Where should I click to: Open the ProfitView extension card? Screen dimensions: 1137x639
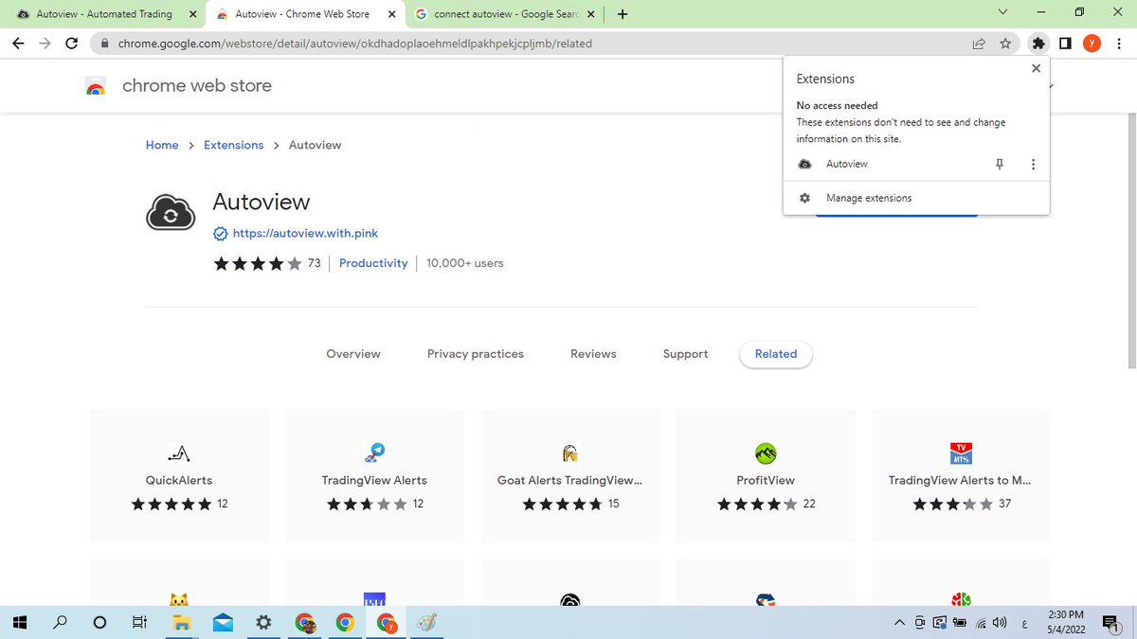point(766,476)
